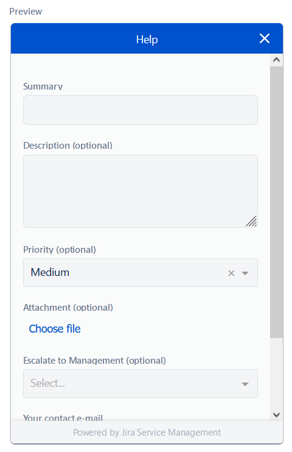Close the Help widget with X icon

click(x=264, y=38)
